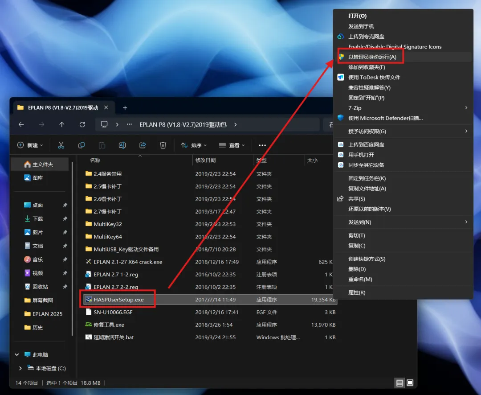This screenshot has width=481, height=395.
Task: Close the EPLAN P8 driver tab
Action: click(x=106, y=107)
